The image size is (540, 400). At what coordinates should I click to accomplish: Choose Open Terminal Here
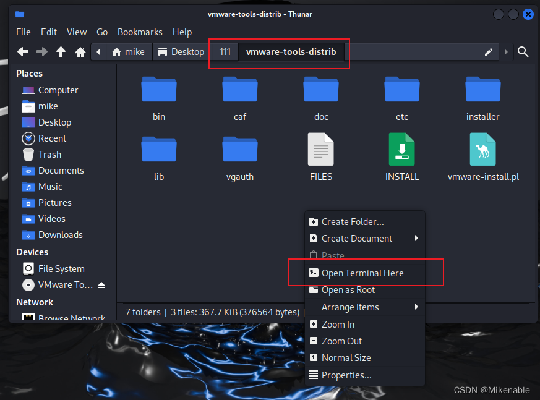point(365,273)
